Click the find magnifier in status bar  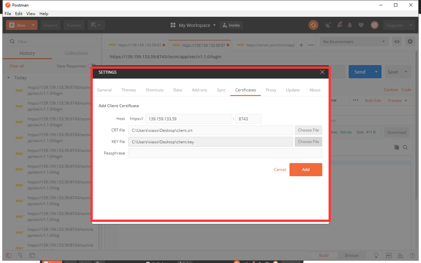20,255
